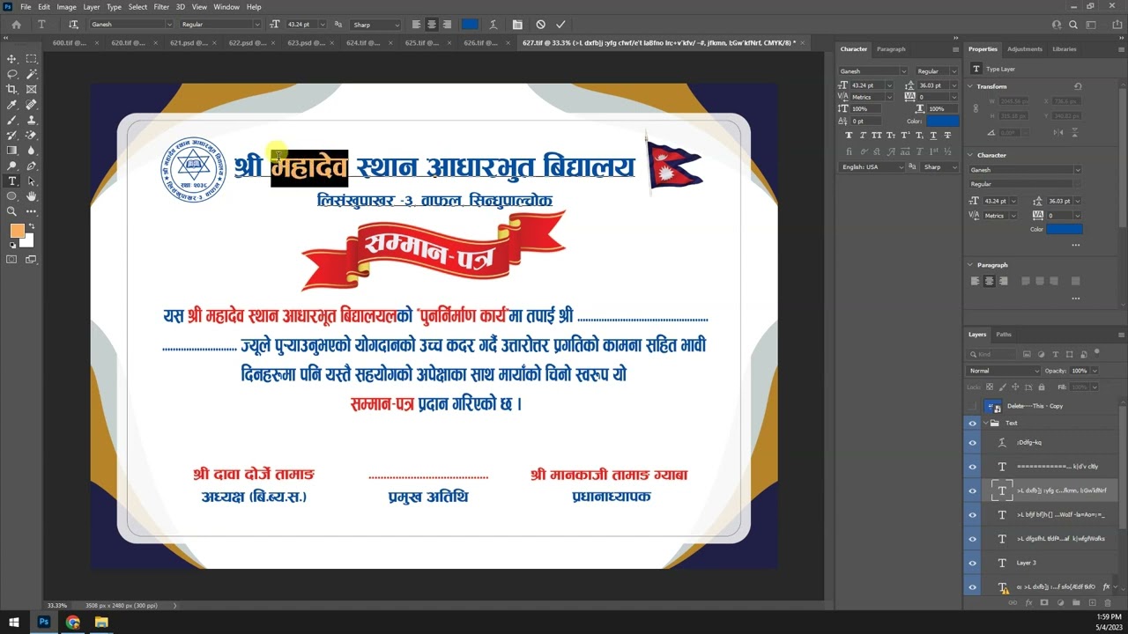Select the Hand tool

point(32,196)
